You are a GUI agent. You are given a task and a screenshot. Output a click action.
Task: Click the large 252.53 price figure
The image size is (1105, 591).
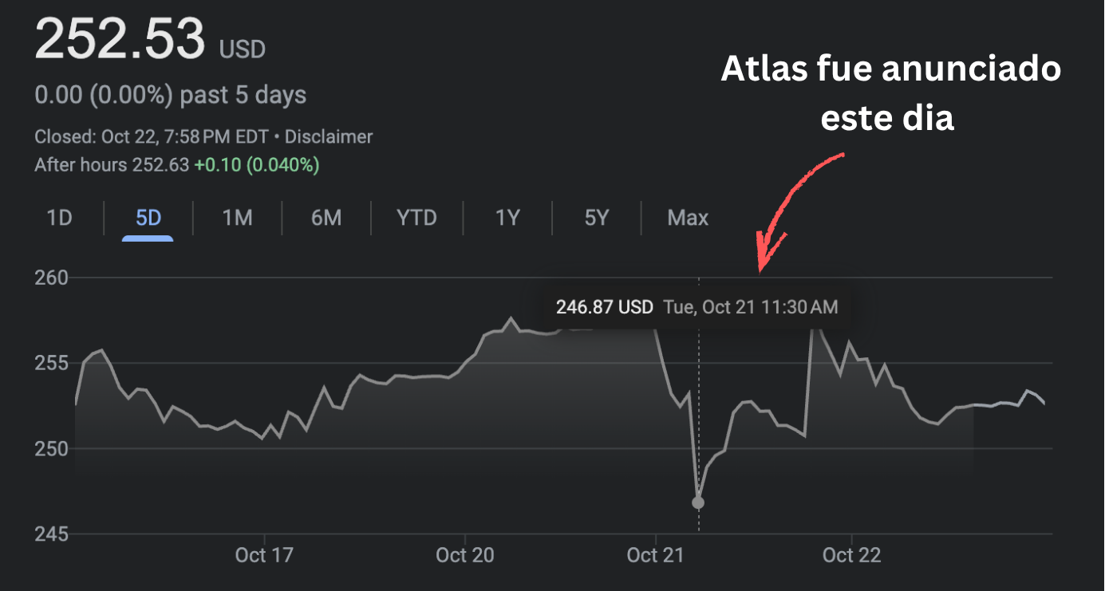tap(120, 40)
